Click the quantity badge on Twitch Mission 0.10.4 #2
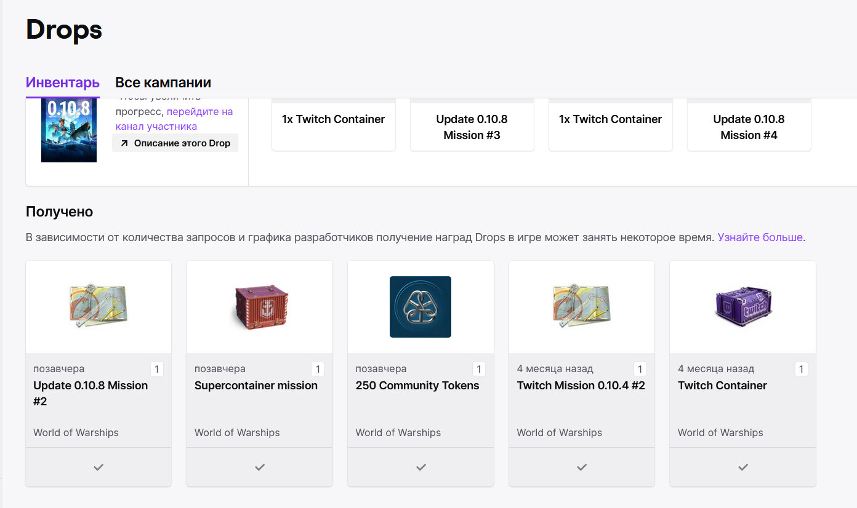The height and width of the screenshot is (508, 857). 640,369
